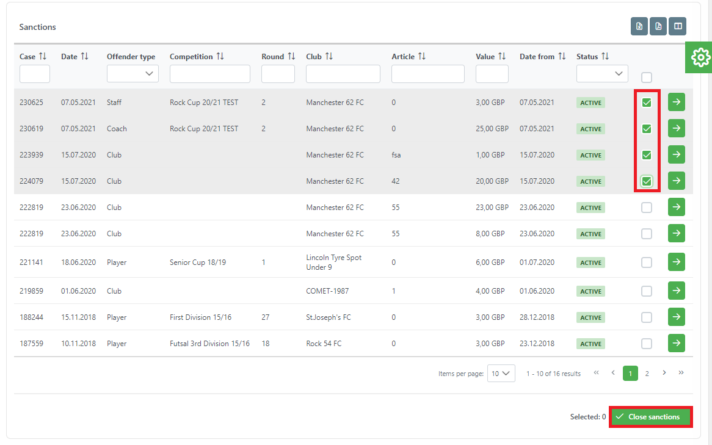Go to next page of results

pyautogui.click(x=664, y=373)
